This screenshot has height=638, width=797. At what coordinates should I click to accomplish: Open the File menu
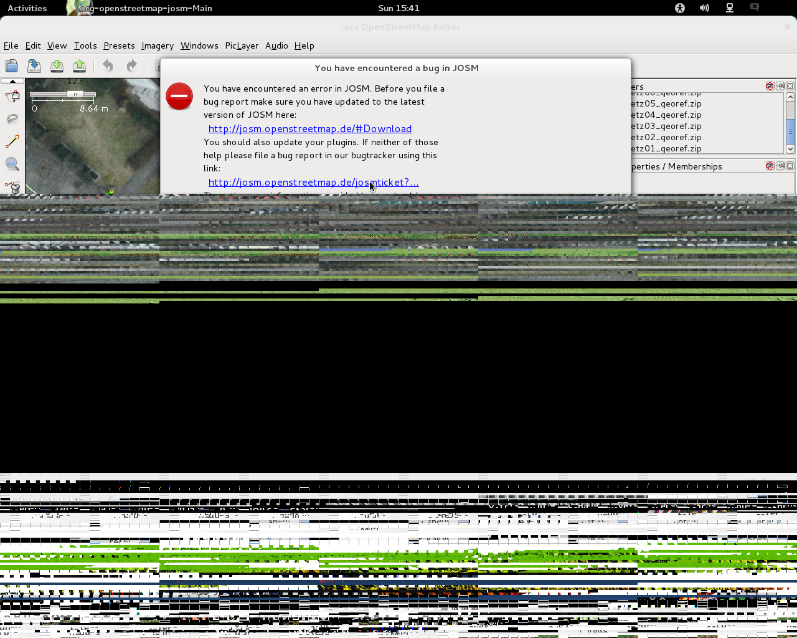click(11, 45)
